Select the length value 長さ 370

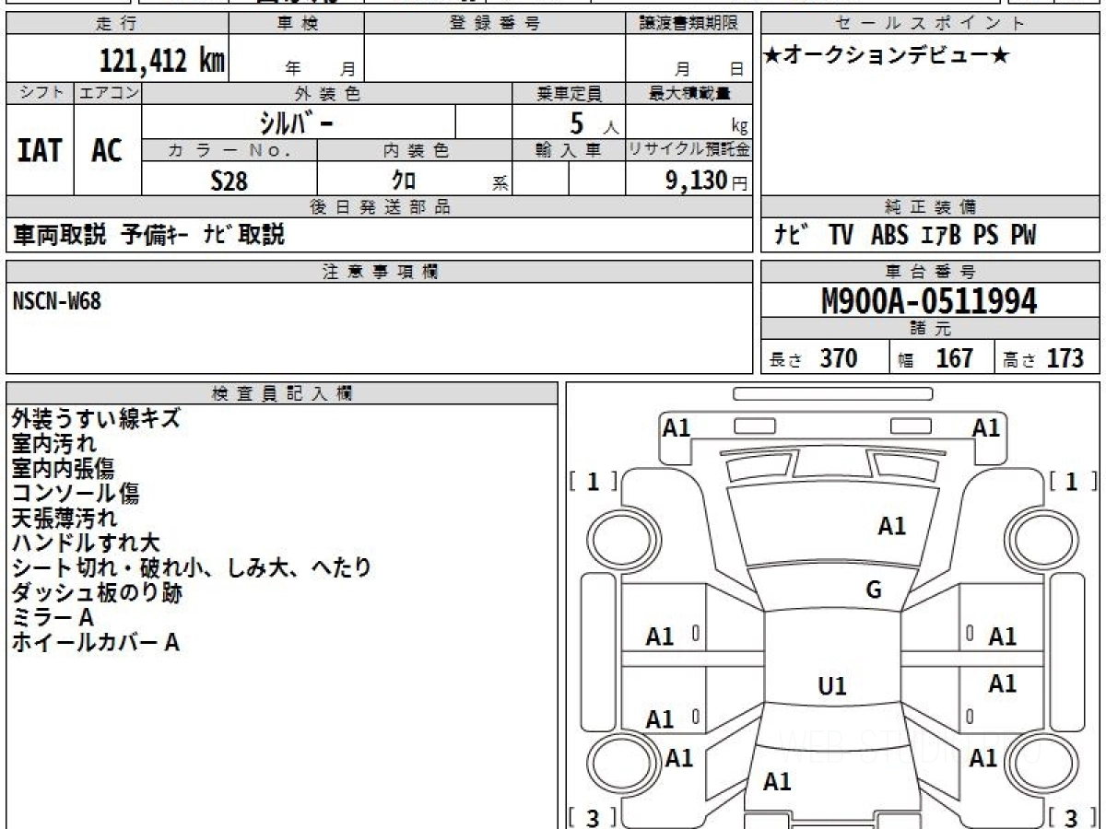814,358
